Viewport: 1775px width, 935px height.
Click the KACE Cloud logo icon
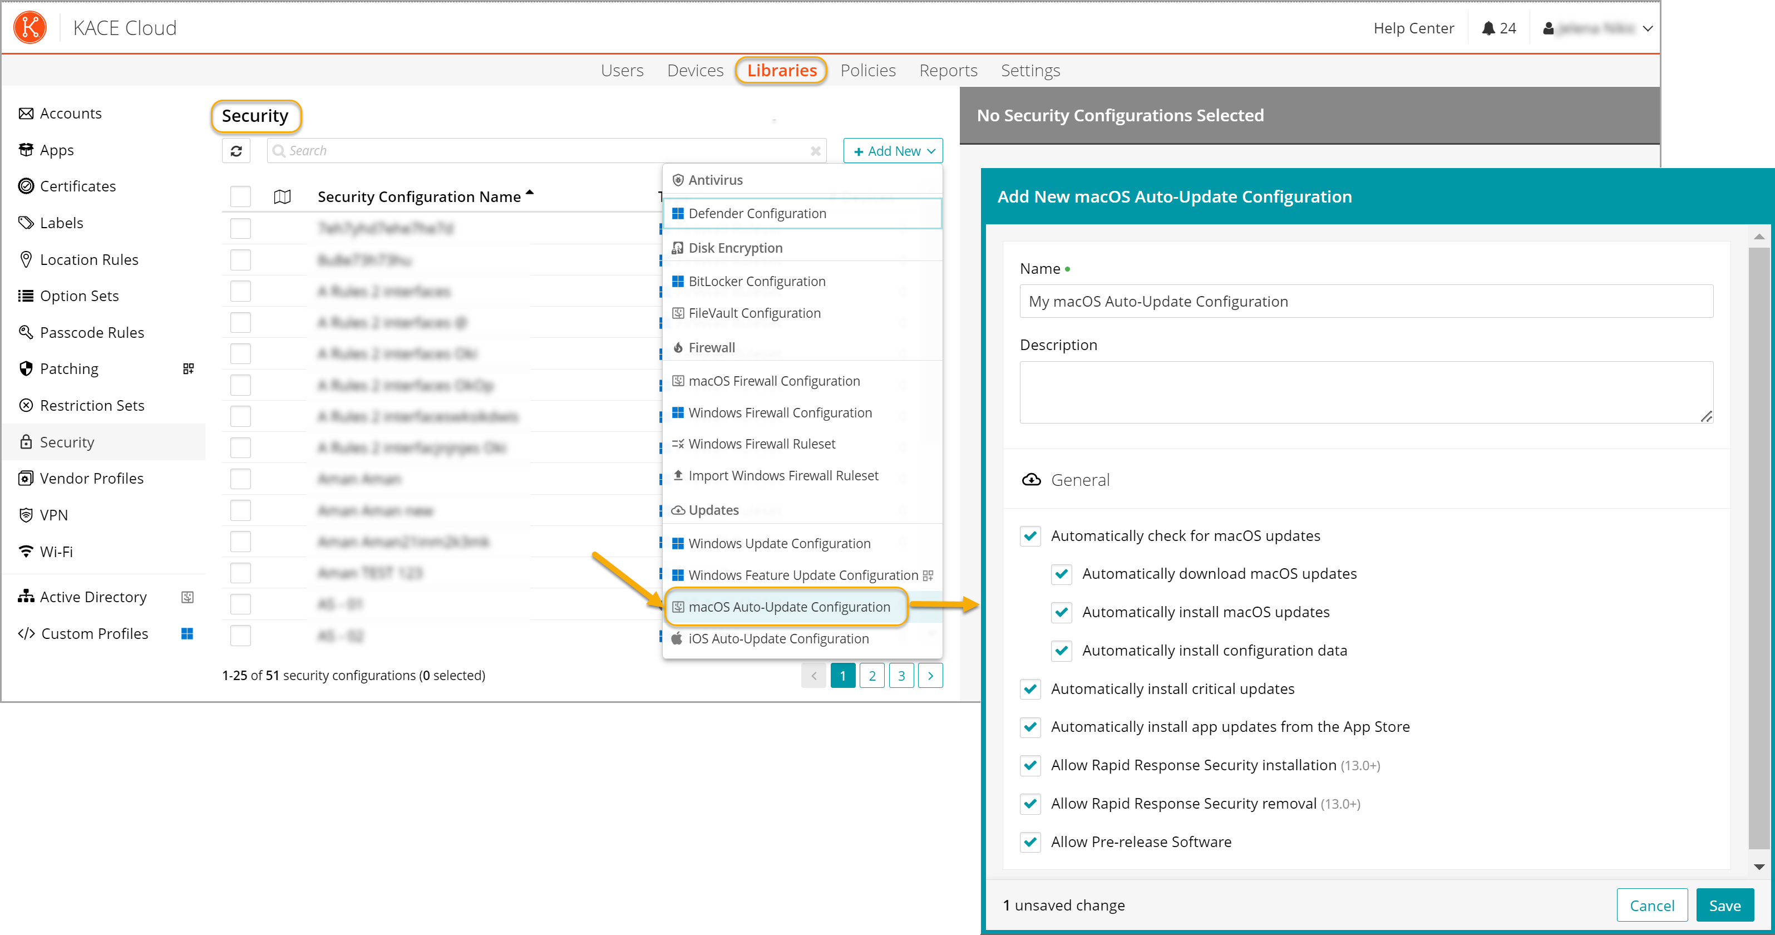(29, 28)
